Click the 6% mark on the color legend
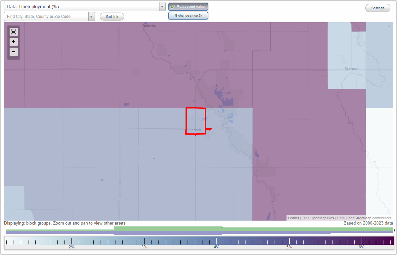Screen dimensions: 397x255 click(362, 241)
